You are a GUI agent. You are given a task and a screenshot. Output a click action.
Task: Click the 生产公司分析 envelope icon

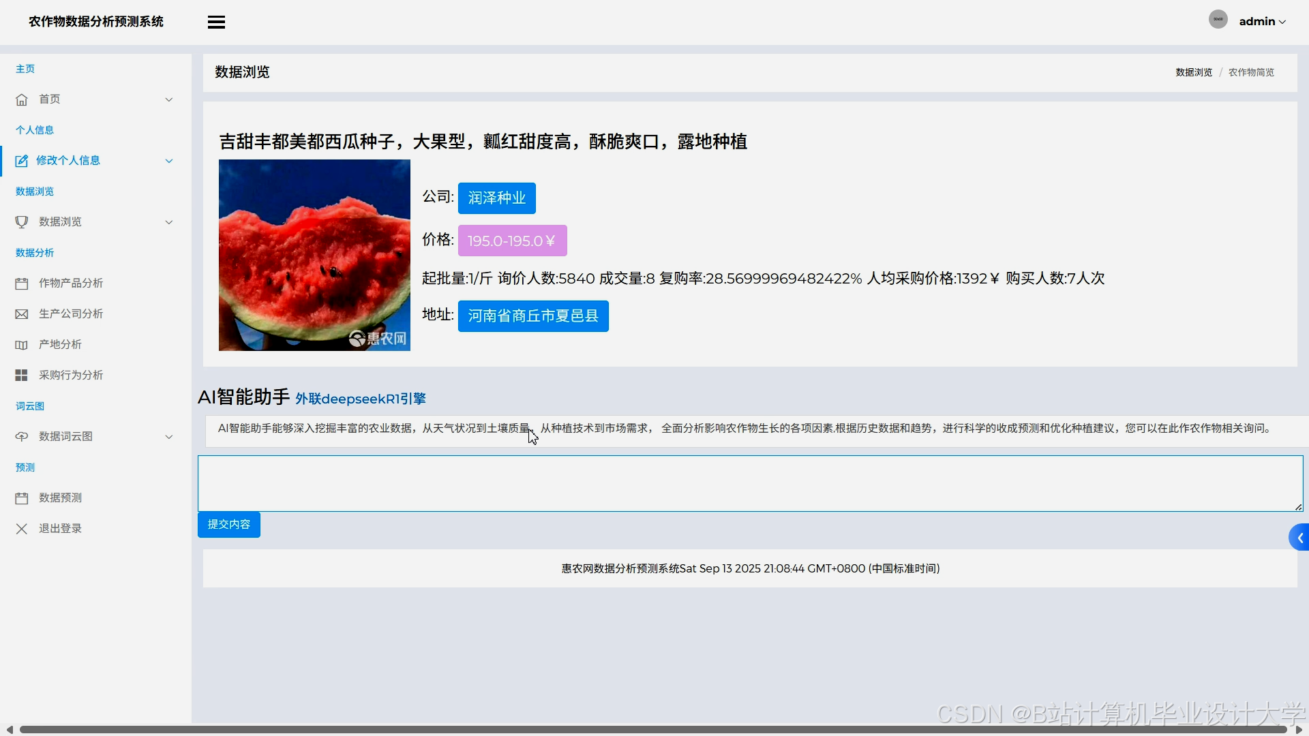point(21,313)
